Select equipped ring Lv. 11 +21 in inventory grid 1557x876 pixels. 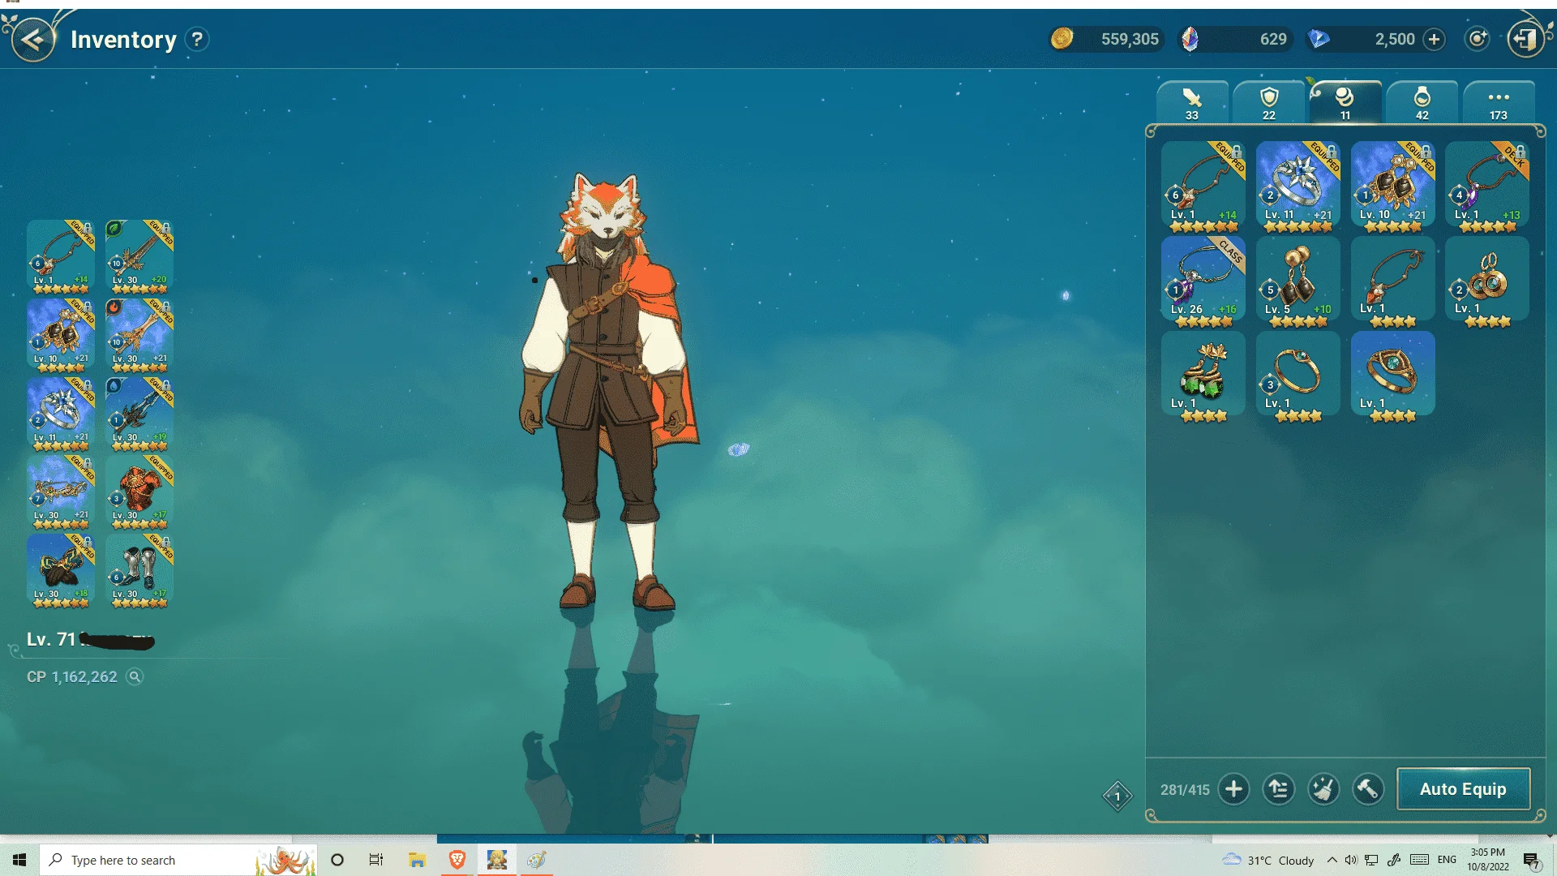(1298, 187)
